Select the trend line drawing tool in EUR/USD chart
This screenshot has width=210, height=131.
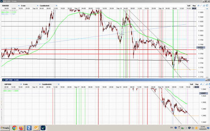(x=201, y=6)
